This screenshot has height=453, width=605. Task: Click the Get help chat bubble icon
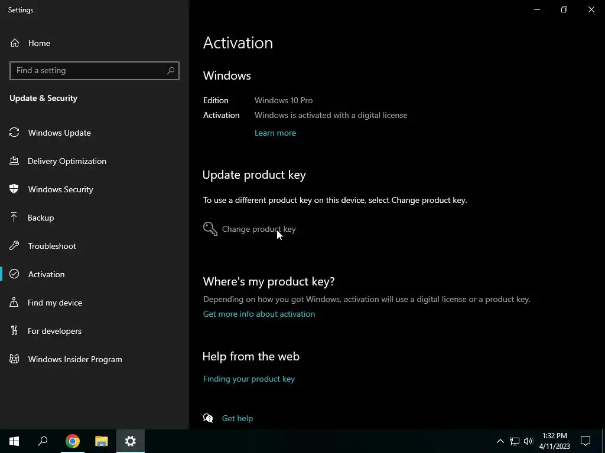point(208,418)
